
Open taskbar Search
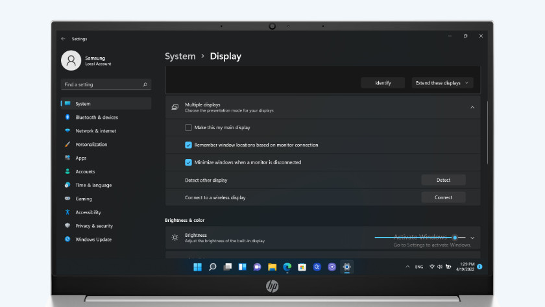pyautogui.click(x=212, y=267)
